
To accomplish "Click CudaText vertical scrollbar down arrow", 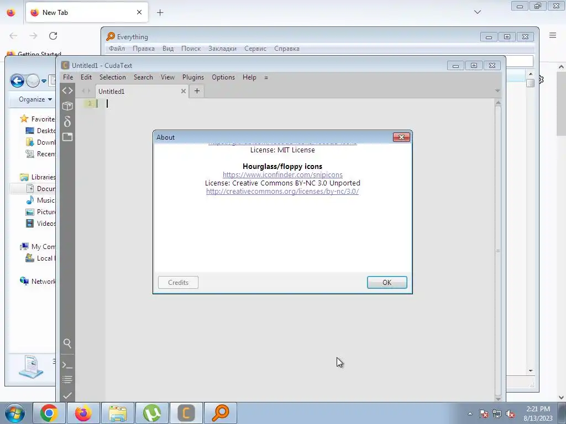I will click(498, 399).
